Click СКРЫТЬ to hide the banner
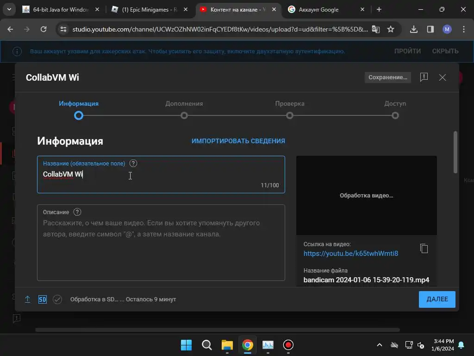This screenshot has width=474, height=356. pyautogui.click(x=445, y=51)
